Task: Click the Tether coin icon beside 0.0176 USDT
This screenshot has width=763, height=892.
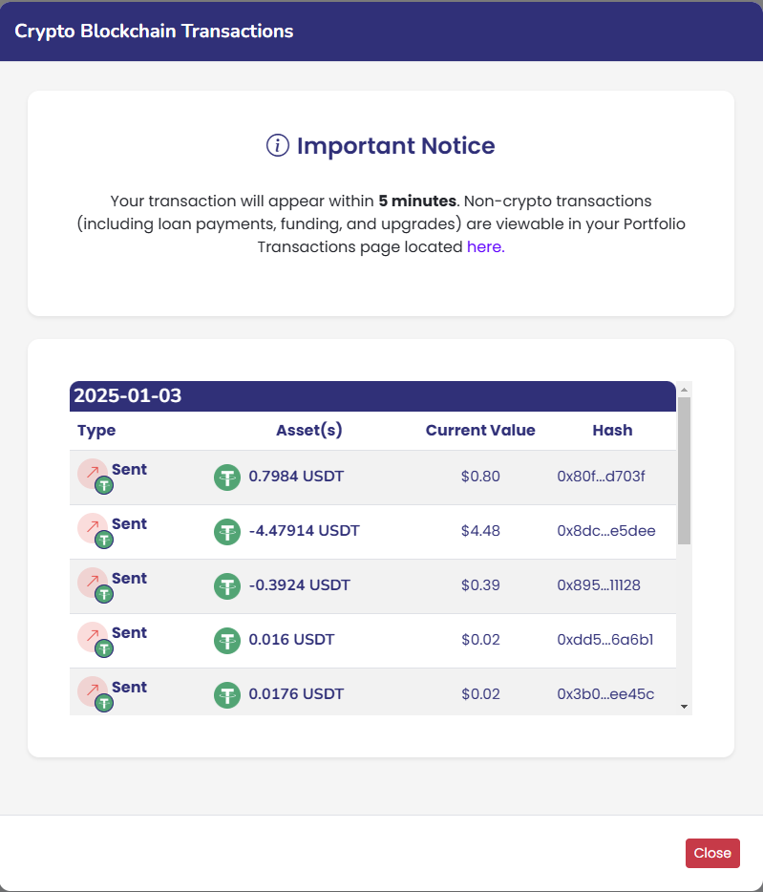Action: [227, 694]
